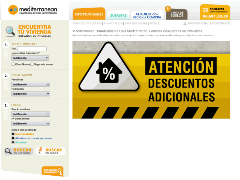The width and height of the screenshot is (240, 180).
Task: Click Buscar en listado button
Action: tap(19, 151)
